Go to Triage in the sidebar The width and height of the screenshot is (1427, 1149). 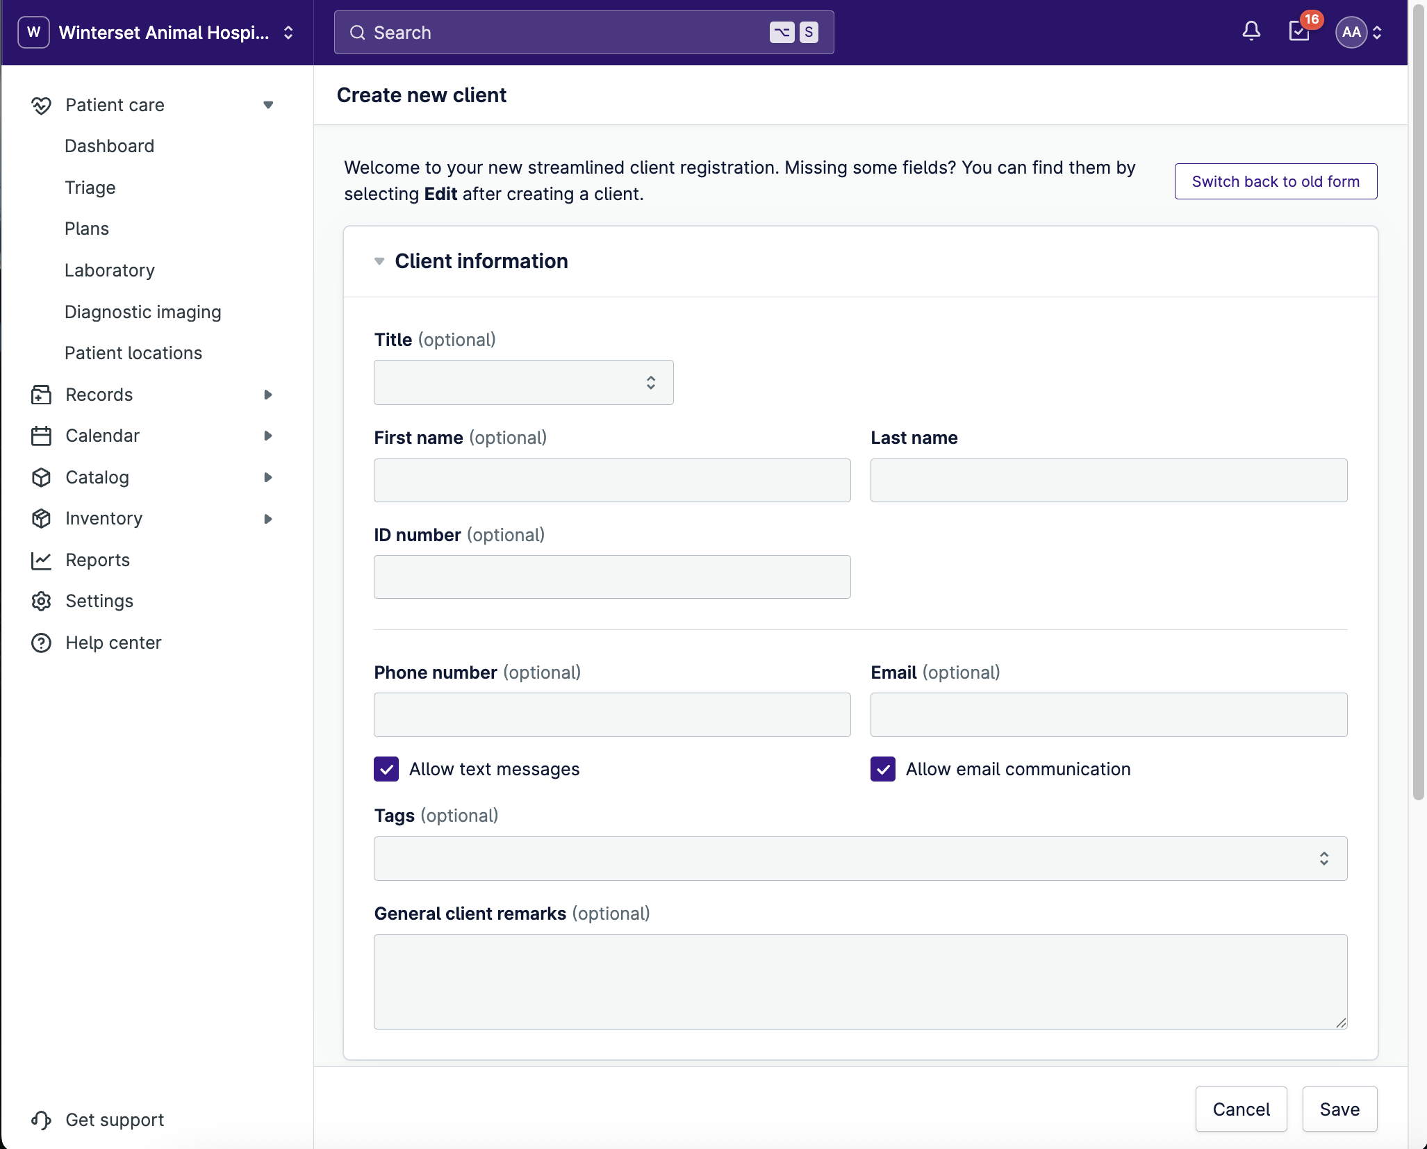pyautogui.click(x=90, y=188)
